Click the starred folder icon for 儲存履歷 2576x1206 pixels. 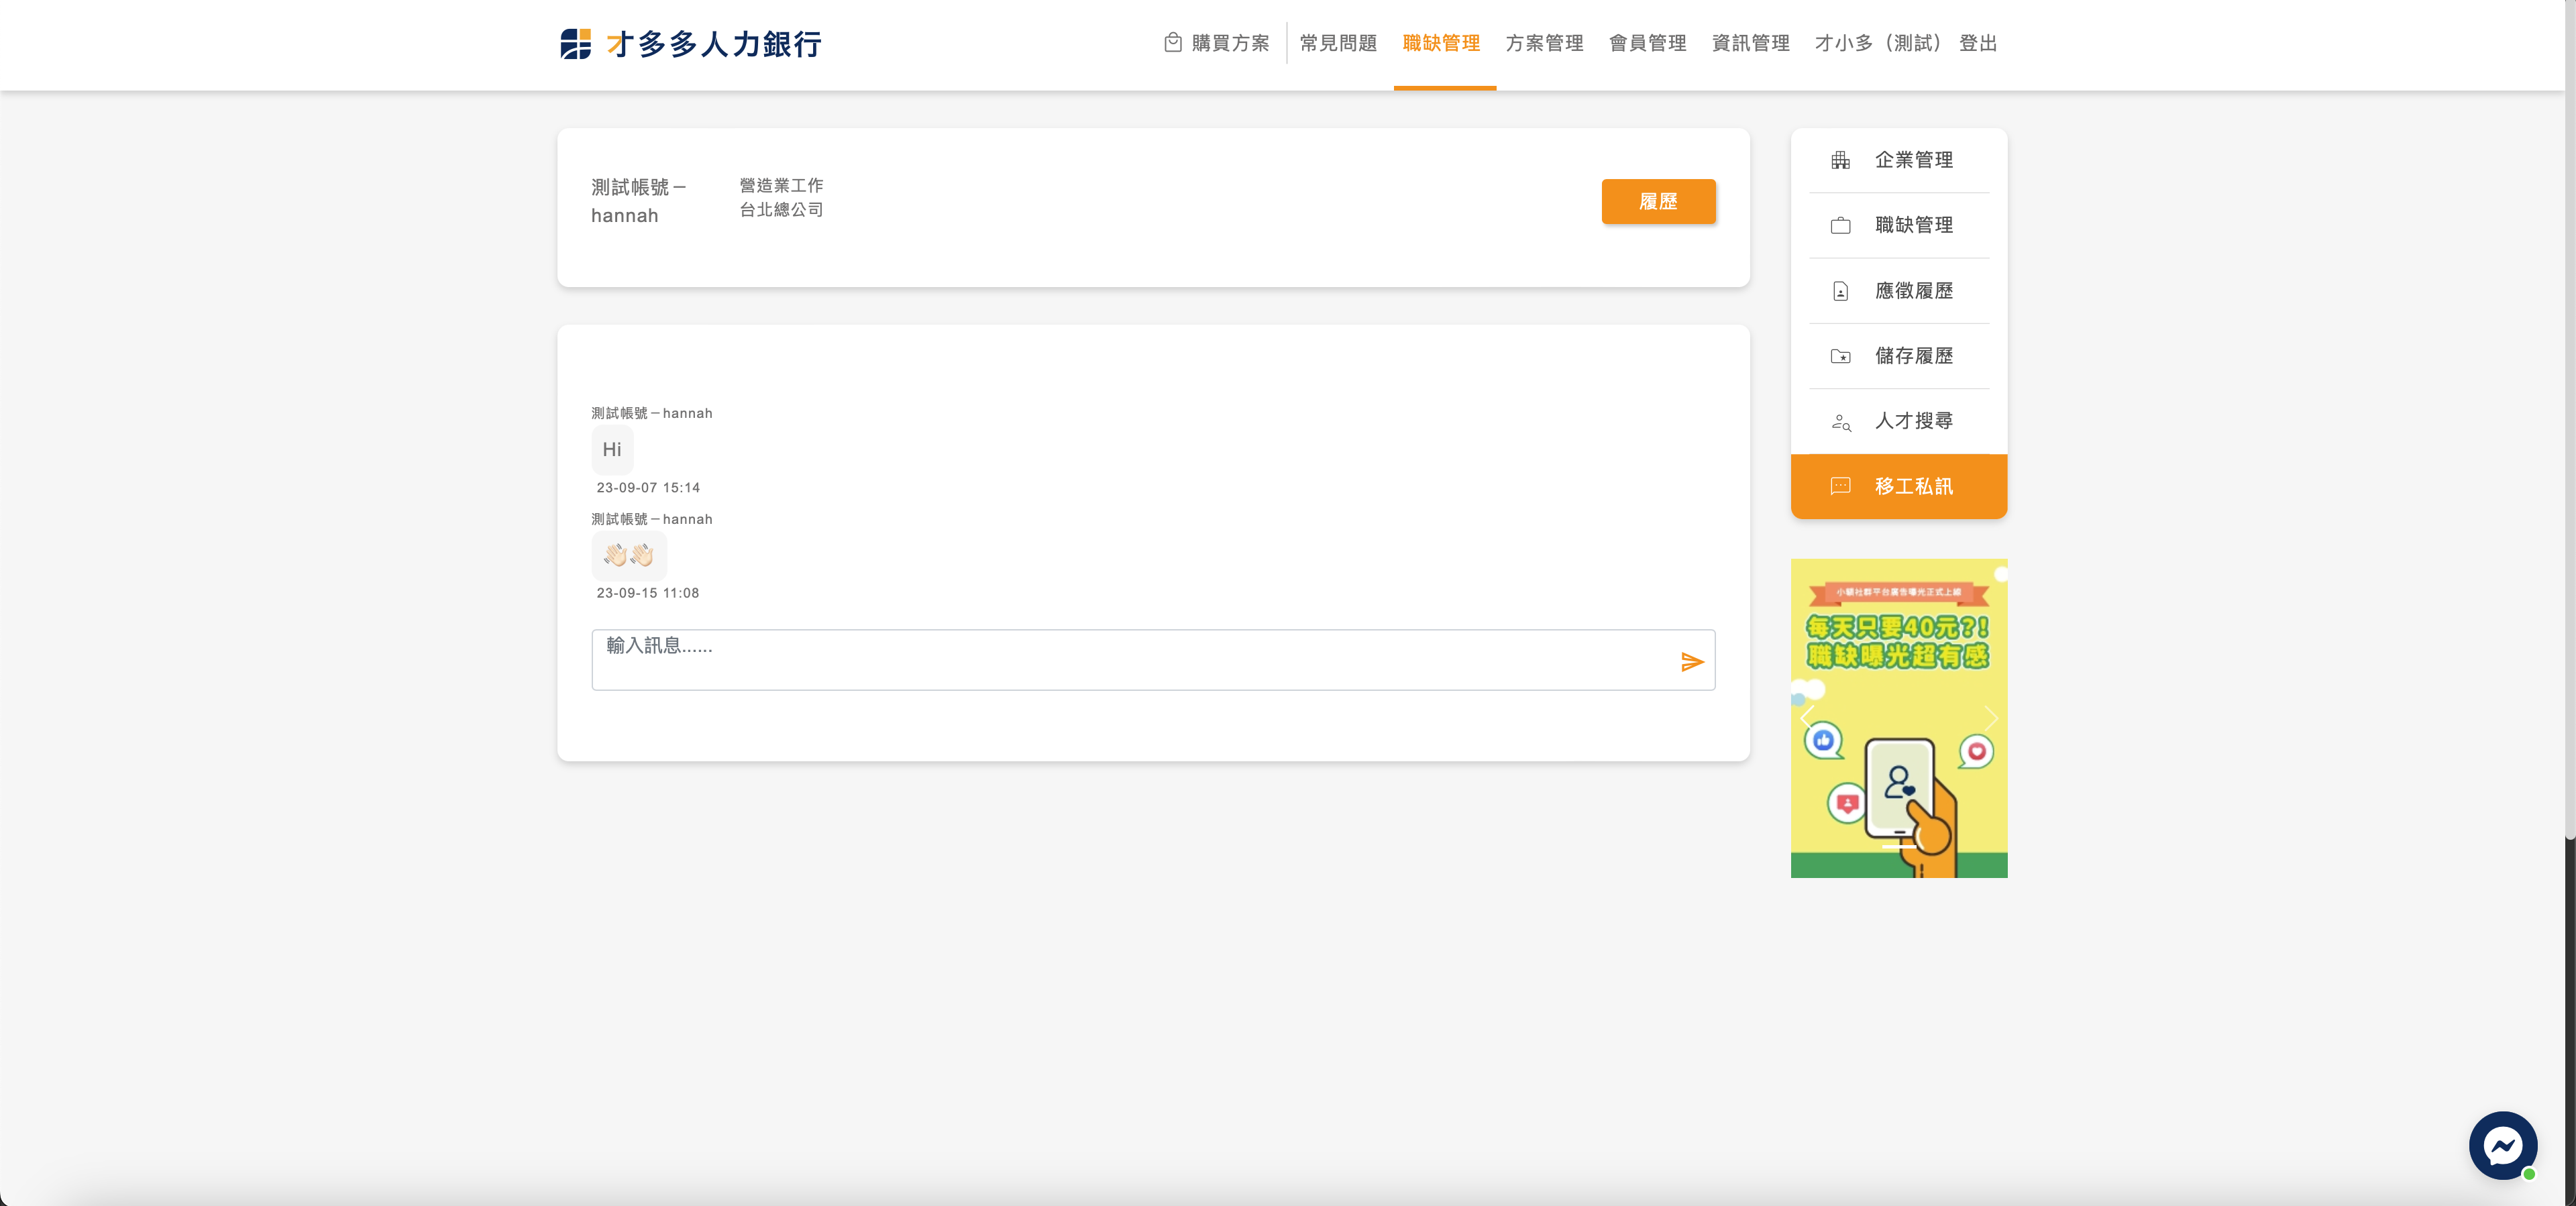(1840, 356)
